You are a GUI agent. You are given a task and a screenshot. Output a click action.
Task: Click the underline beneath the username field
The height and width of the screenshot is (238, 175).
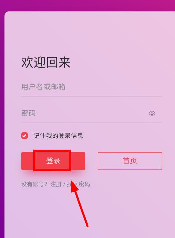(91, 96)
